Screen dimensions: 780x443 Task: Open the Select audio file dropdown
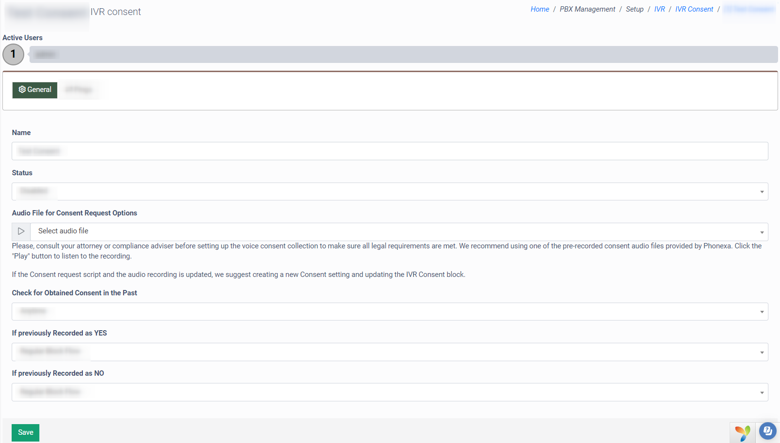coord(397,231)
